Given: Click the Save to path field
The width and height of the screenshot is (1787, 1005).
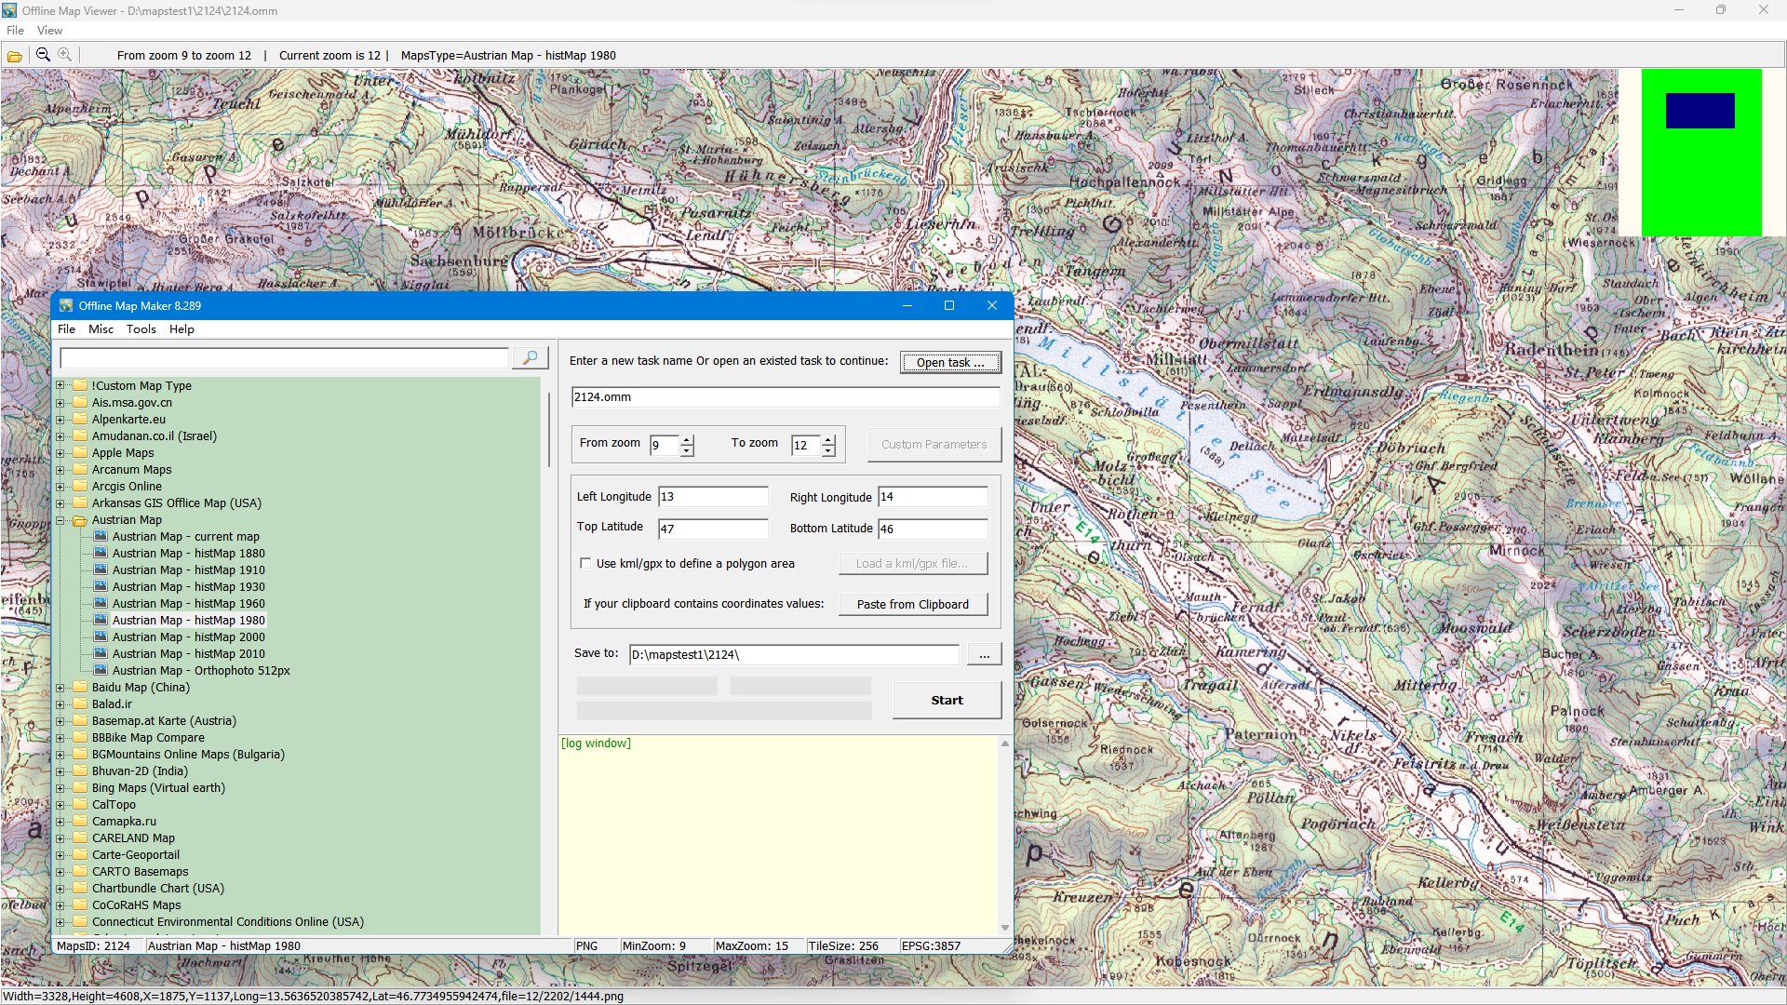Looking at the screenshot, I should [794, 655].
